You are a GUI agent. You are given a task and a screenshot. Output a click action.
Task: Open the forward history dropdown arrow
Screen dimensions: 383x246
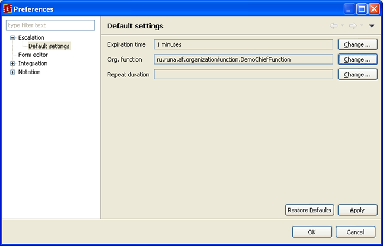pyautogui.click(x=361, y=26)
